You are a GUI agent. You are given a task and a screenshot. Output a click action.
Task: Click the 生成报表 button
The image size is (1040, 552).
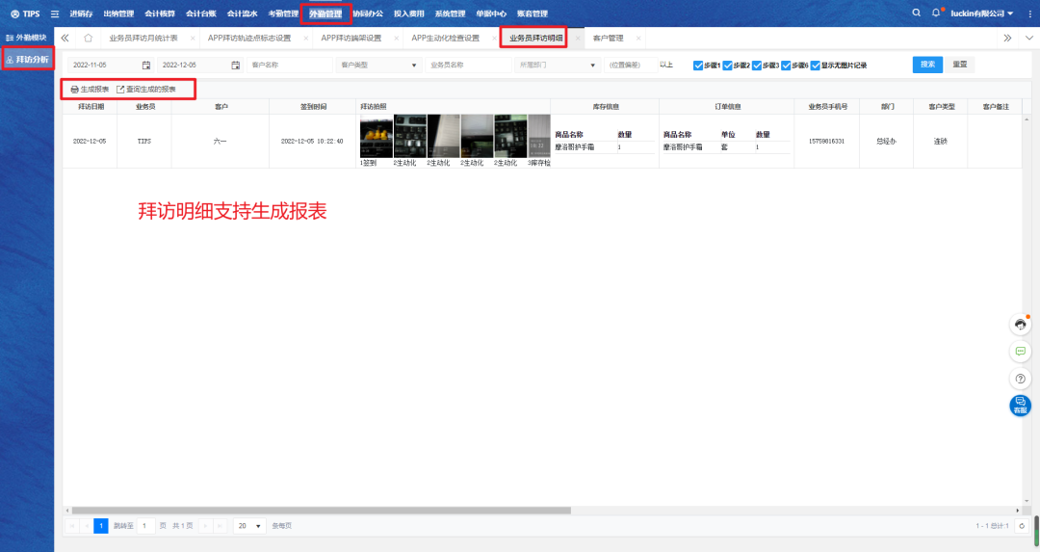pos(90,90)
